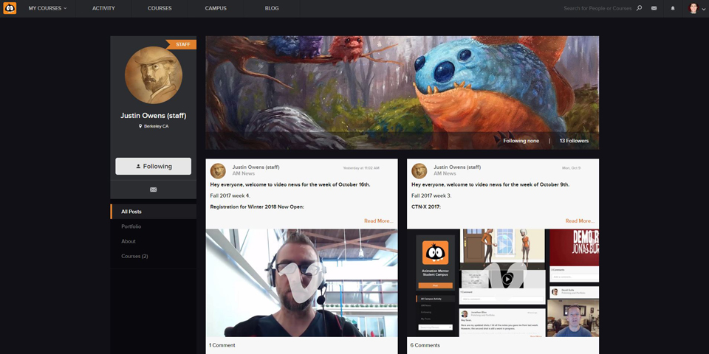The width and height of the screenshot is (709, 354).
Task: Open the Courses menu item
Action: [160, 8]
